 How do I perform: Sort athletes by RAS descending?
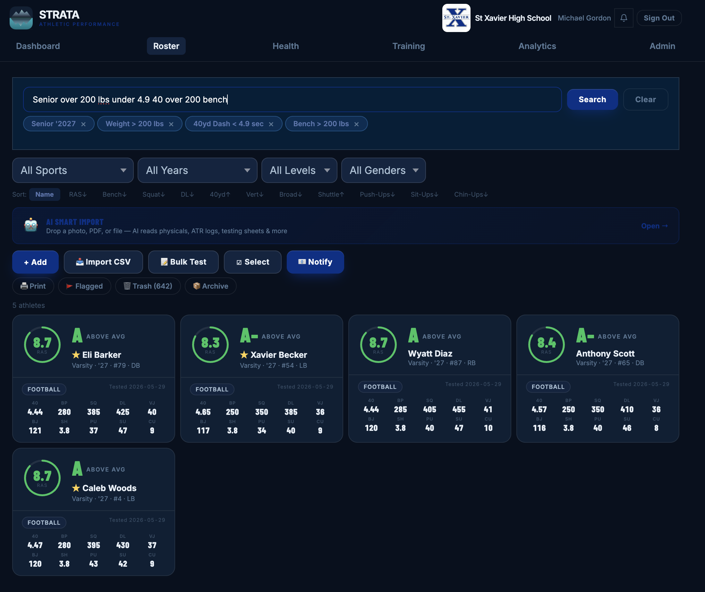click(78, 195)
